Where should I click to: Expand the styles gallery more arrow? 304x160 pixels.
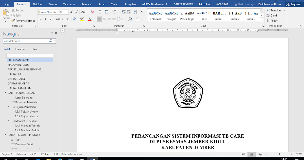(261, 19)
